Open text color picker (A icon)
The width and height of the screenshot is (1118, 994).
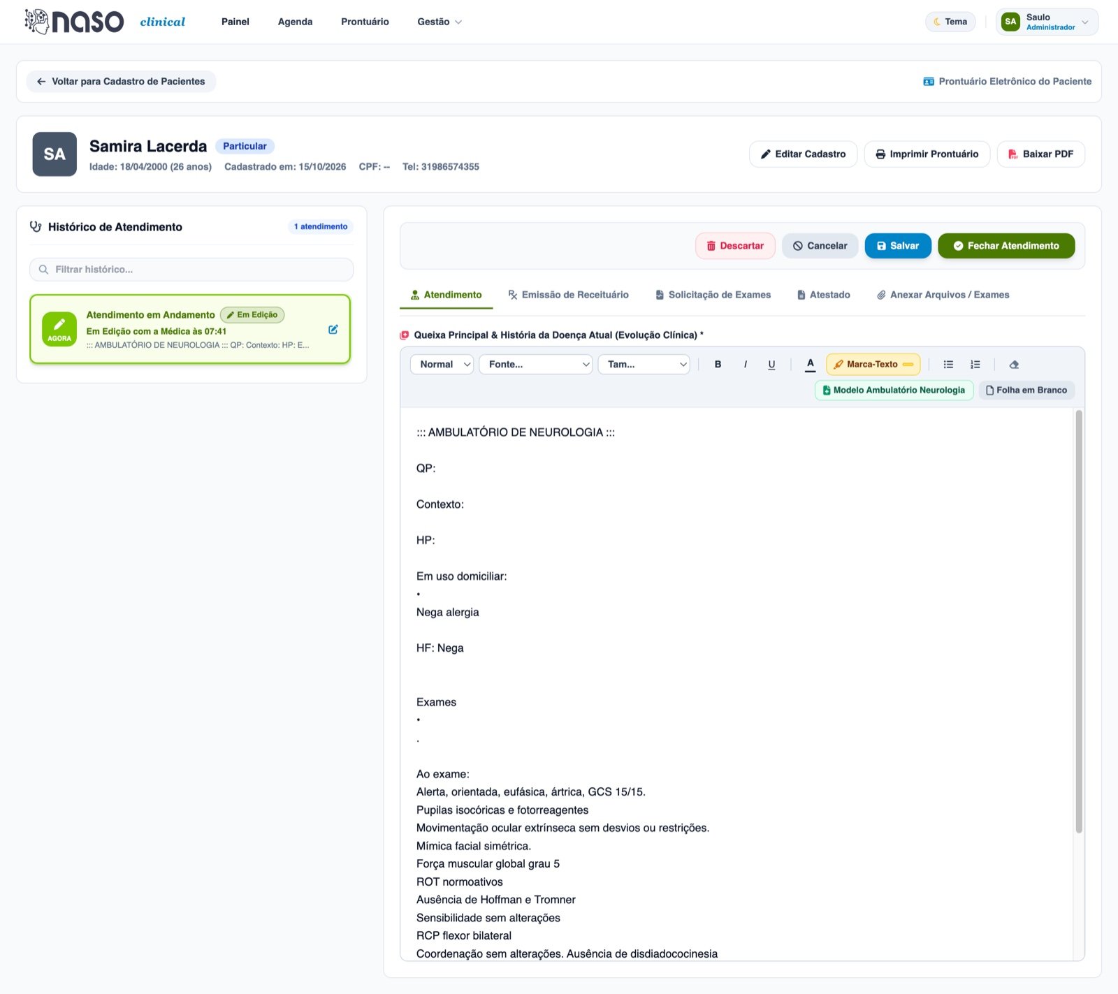click(x=810, y=365)
